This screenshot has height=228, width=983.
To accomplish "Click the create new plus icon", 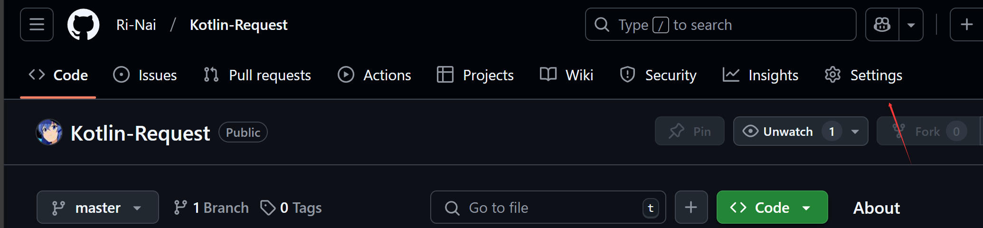I will [966, 25].
